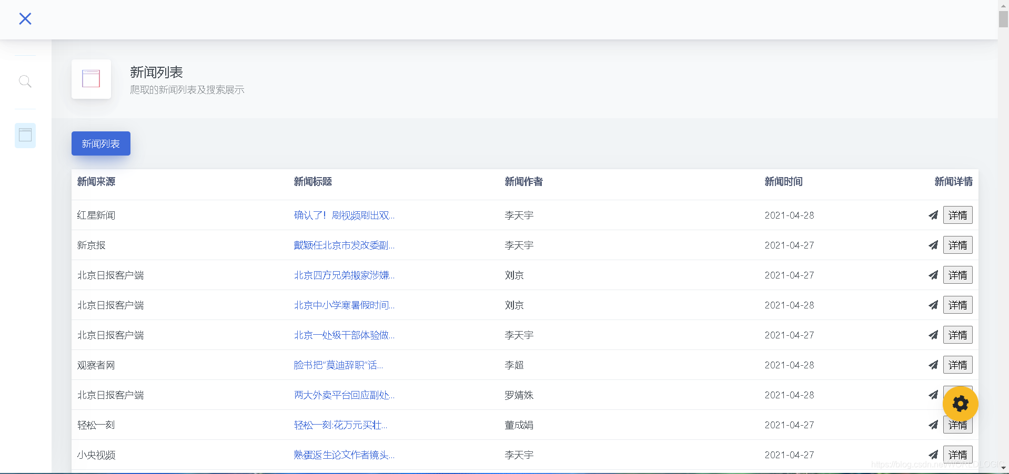The width and height of the screenshot is (1009, 474).
Task: Click the 脸书把"莫迪辞职"话... article link
Action: click(338, 365)
